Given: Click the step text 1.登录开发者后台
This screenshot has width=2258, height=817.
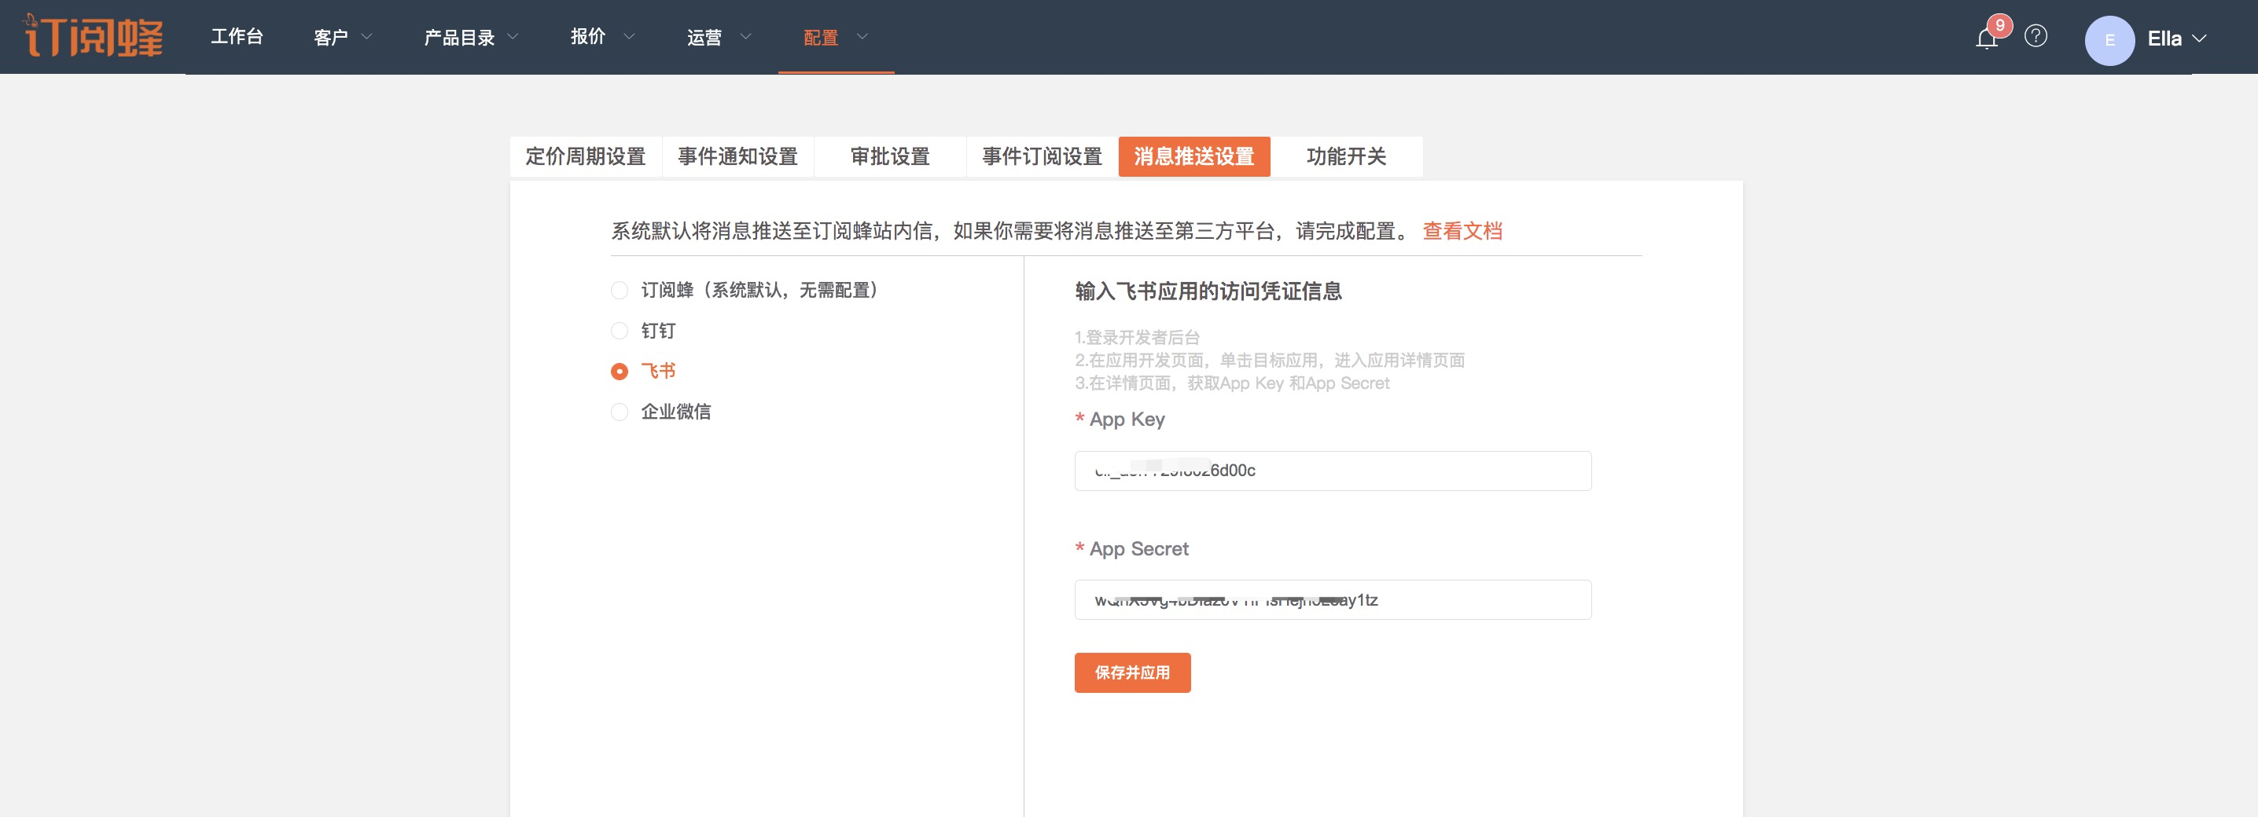Looking at the screenshot, I should (x=1137, y=337).
